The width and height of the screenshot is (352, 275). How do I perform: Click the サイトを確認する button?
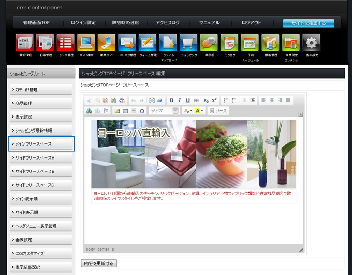(x=308, y=23)
